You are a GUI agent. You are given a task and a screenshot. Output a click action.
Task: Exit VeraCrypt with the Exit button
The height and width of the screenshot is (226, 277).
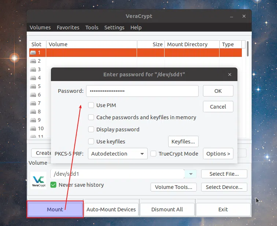(x=223, y=209)
